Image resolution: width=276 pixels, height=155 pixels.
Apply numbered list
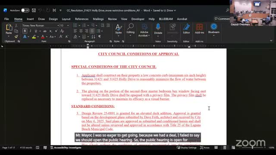84,25
